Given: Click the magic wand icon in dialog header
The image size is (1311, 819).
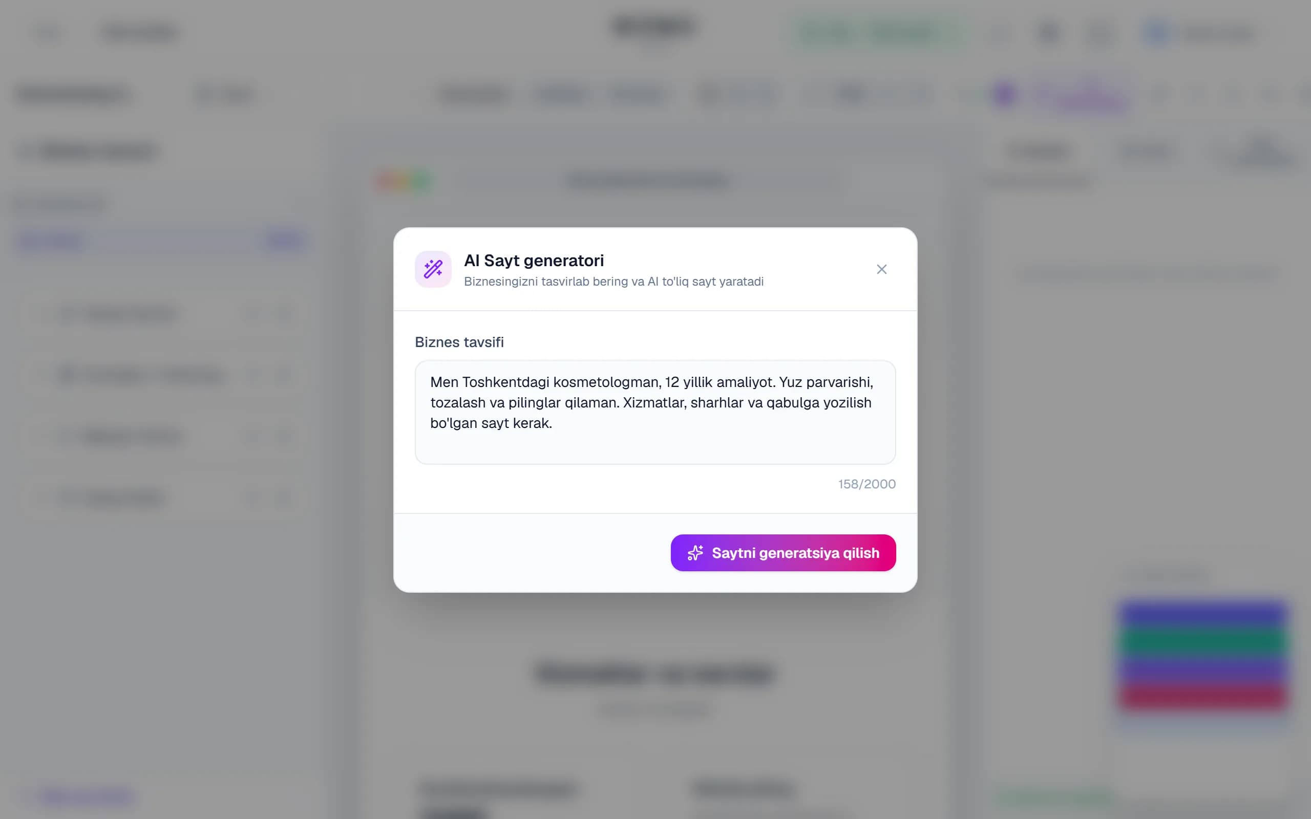Looking at the screenshot, I should [433, 269].
